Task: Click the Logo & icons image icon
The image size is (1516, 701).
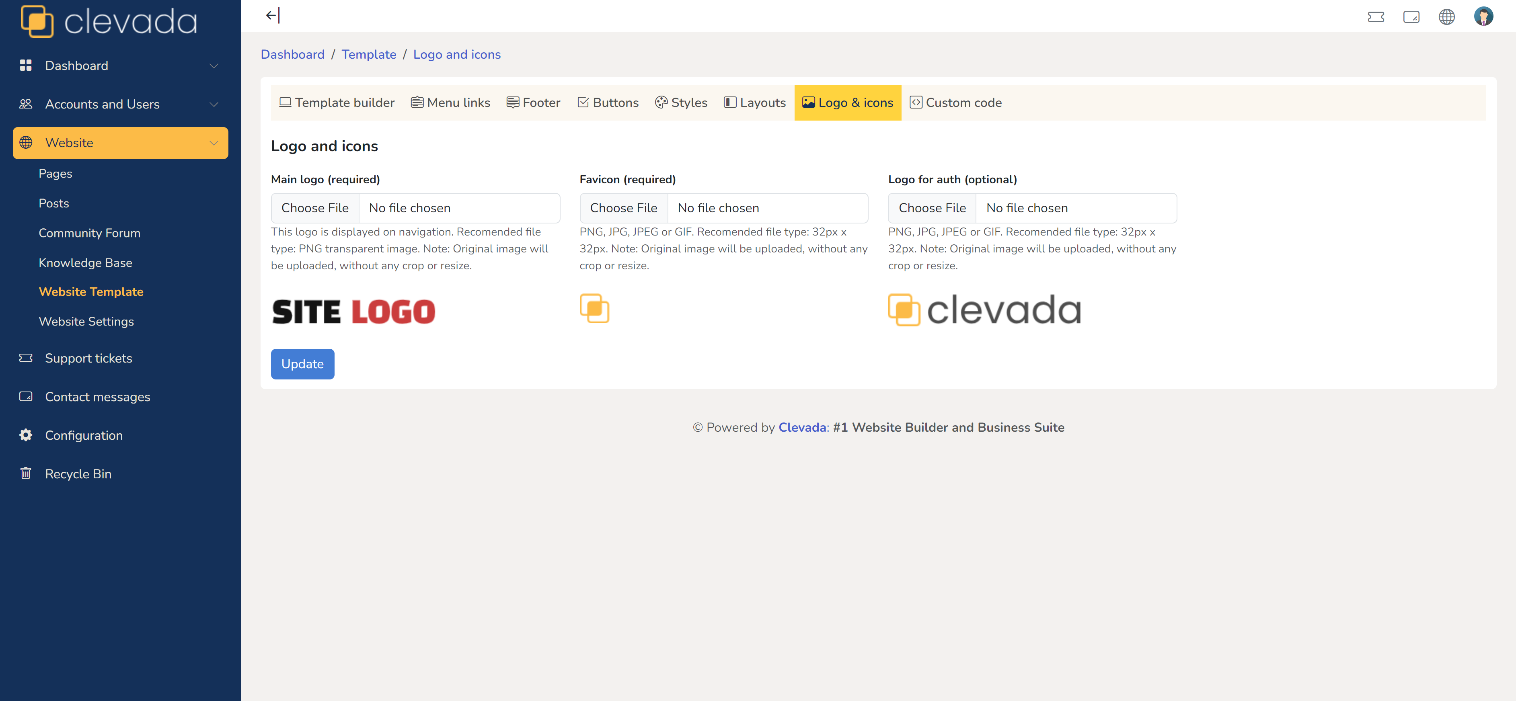Action: click(x=808, y=102)
